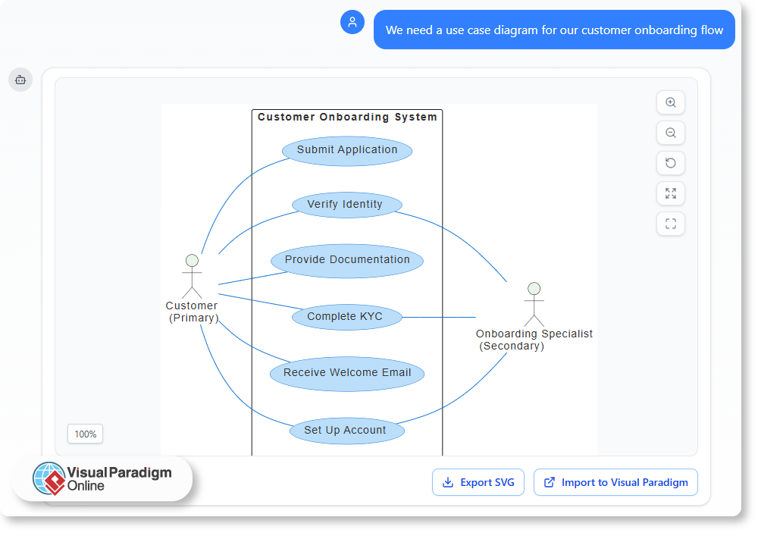Select the Set Up Account use case
The width and height of the screenshot is (761, 536).
coord(346,430)
